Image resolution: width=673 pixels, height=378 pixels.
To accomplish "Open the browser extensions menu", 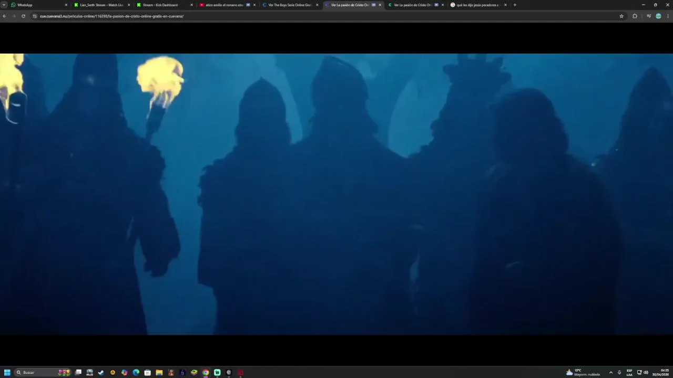I will click(635, 16).
